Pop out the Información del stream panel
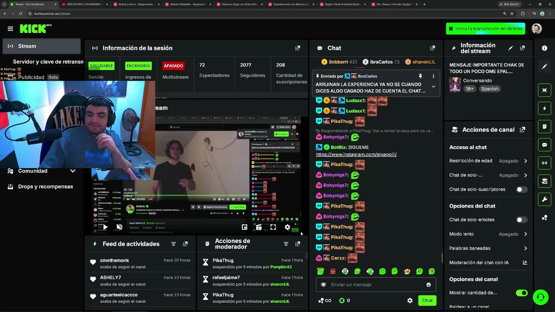 [x=522, y=48]
